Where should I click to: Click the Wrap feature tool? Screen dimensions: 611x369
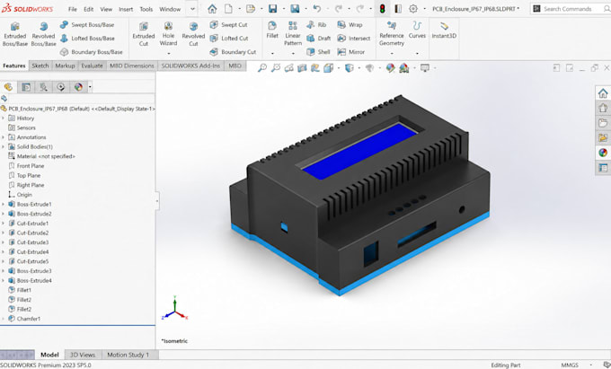click(x=350, y=24)
